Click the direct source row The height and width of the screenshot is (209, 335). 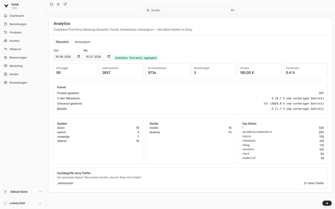tap(98, 128)
